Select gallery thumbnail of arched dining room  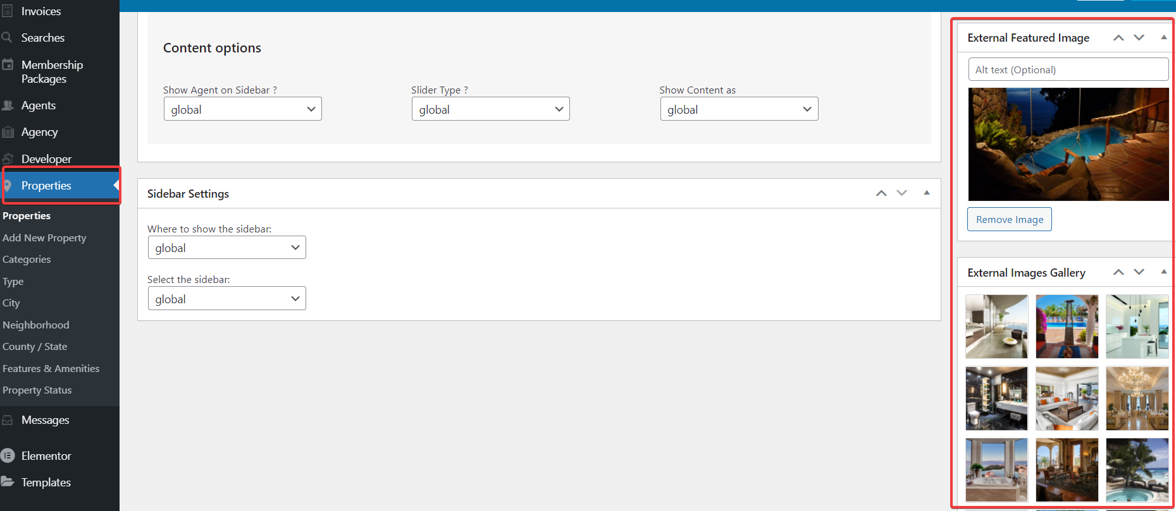tap(1067, 470)
